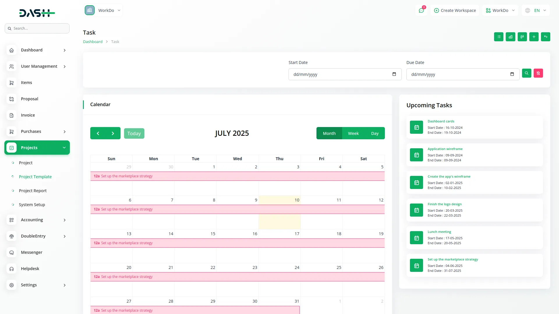The width and height of the screenshot is (559, 314).
Task: Switch to the Day calendar view
Action: pyautogui.click(x=375, y=133)
